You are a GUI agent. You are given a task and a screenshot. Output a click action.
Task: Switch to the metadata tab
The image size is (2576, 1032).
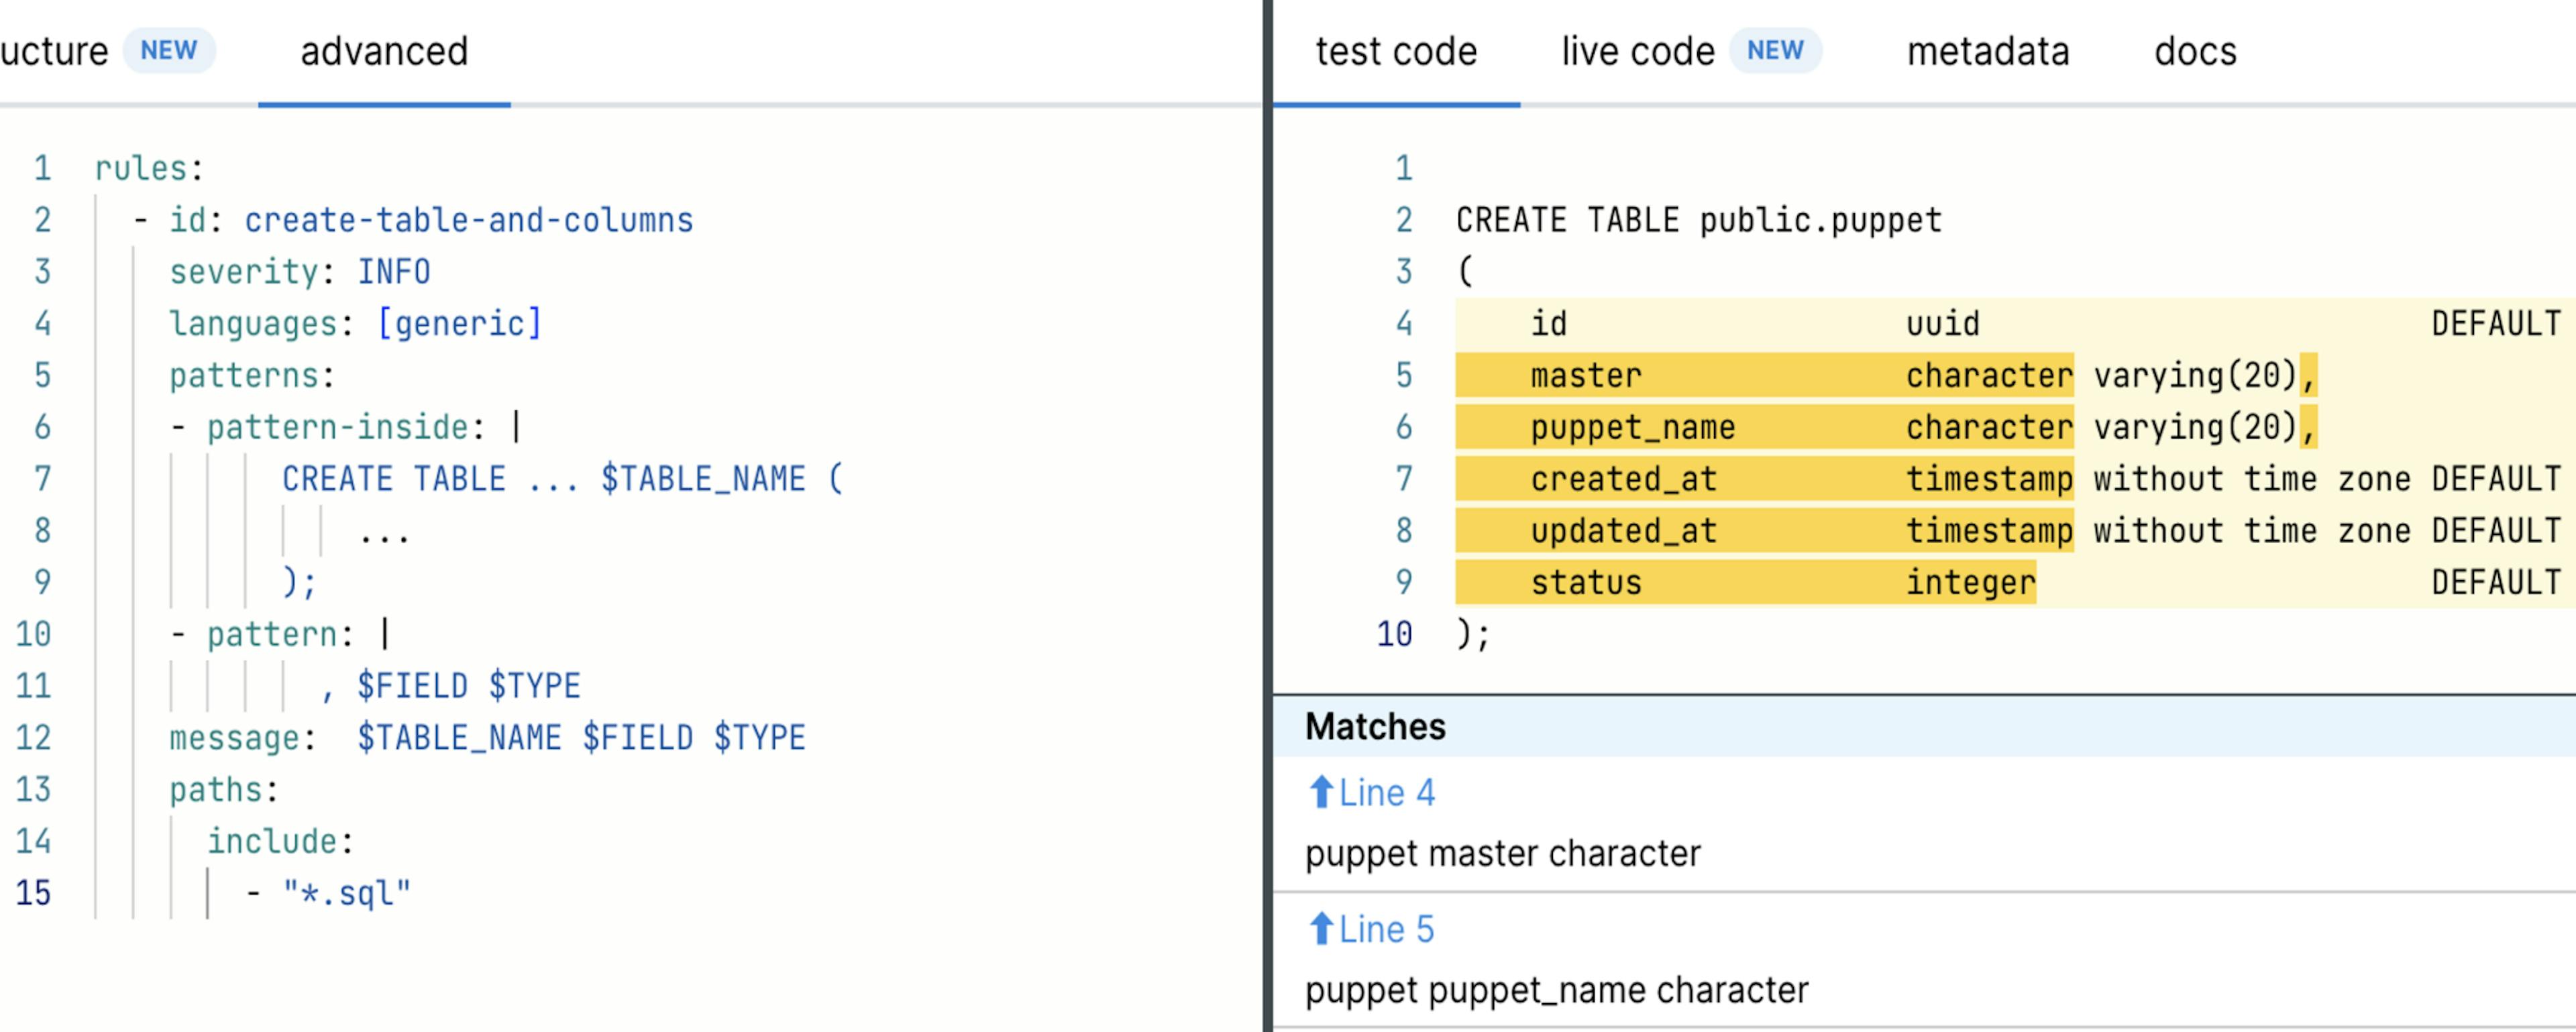1988,51
